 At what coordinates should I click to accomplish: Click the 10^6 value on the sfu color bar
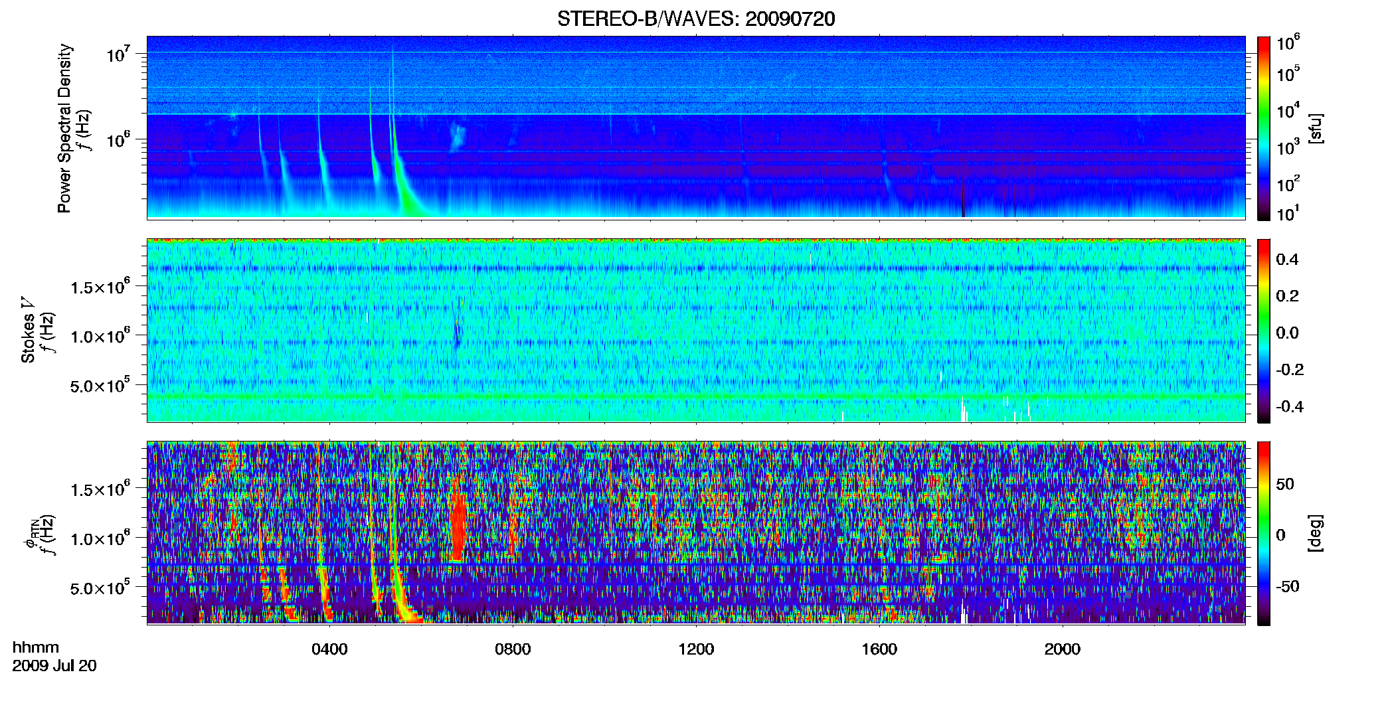click(1288, 42)
